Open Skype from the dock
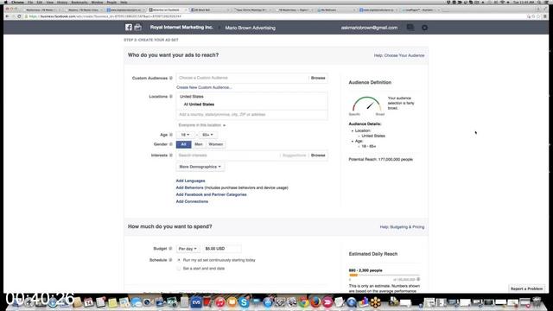The height and width of the screenshot is (311, 553). pos(244,302)
